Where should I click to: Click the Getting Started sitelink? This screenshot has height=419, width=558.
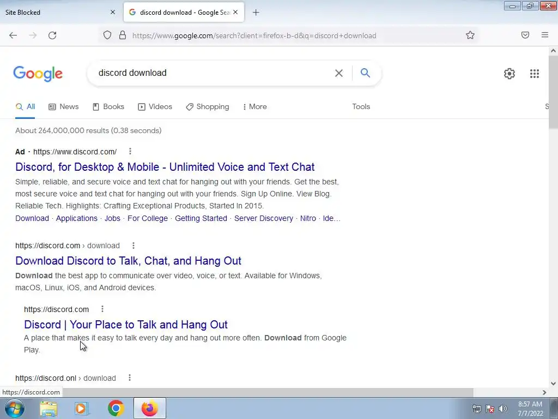(x=201, y=218)
